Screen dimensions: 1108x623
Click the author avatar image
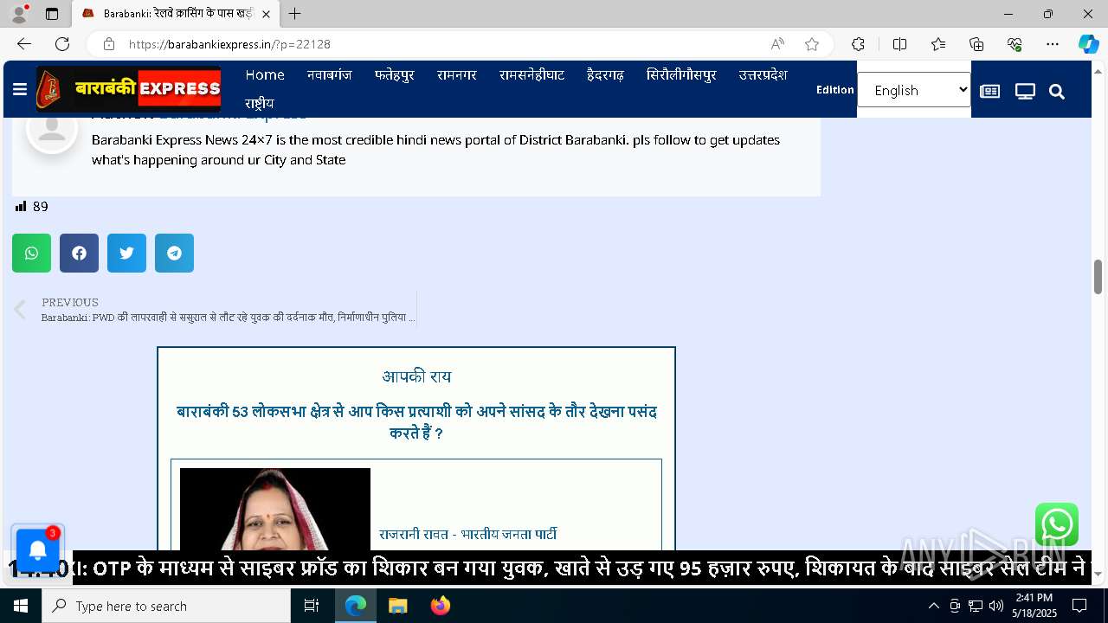click(52, 128)
